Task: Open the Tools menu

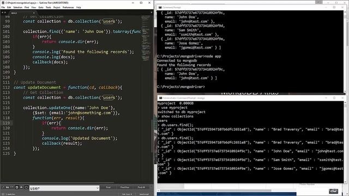Action: (49, 7)
